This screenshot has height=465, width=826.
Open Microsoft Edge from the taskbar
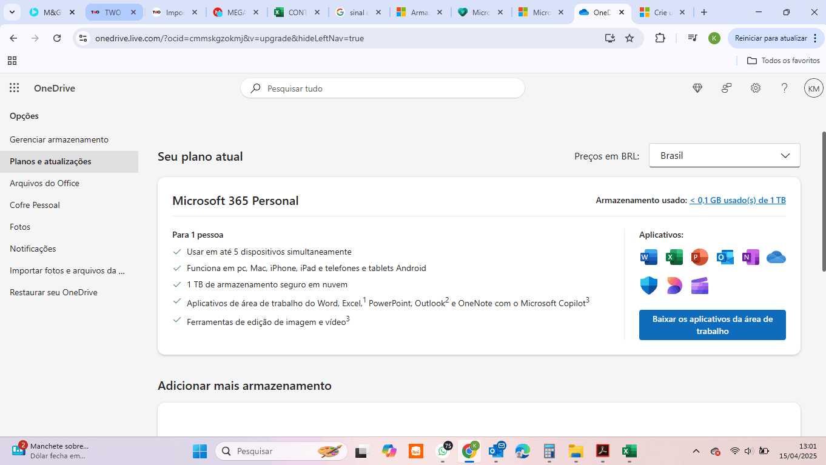[x=523, y=451]
